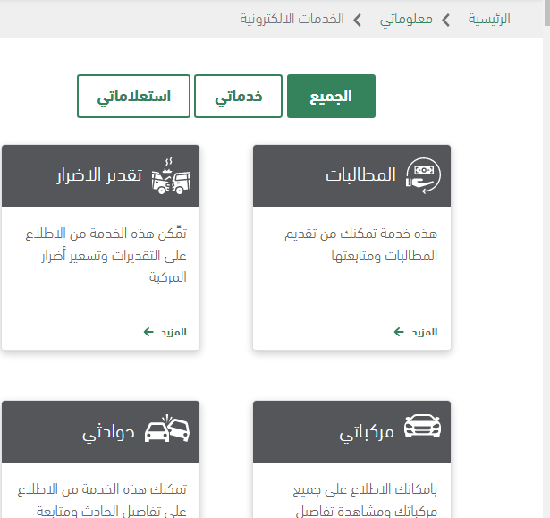Click الخدمات الالكترونية breadcrumb item
The image size is (550, 518).
pos(292,19)
